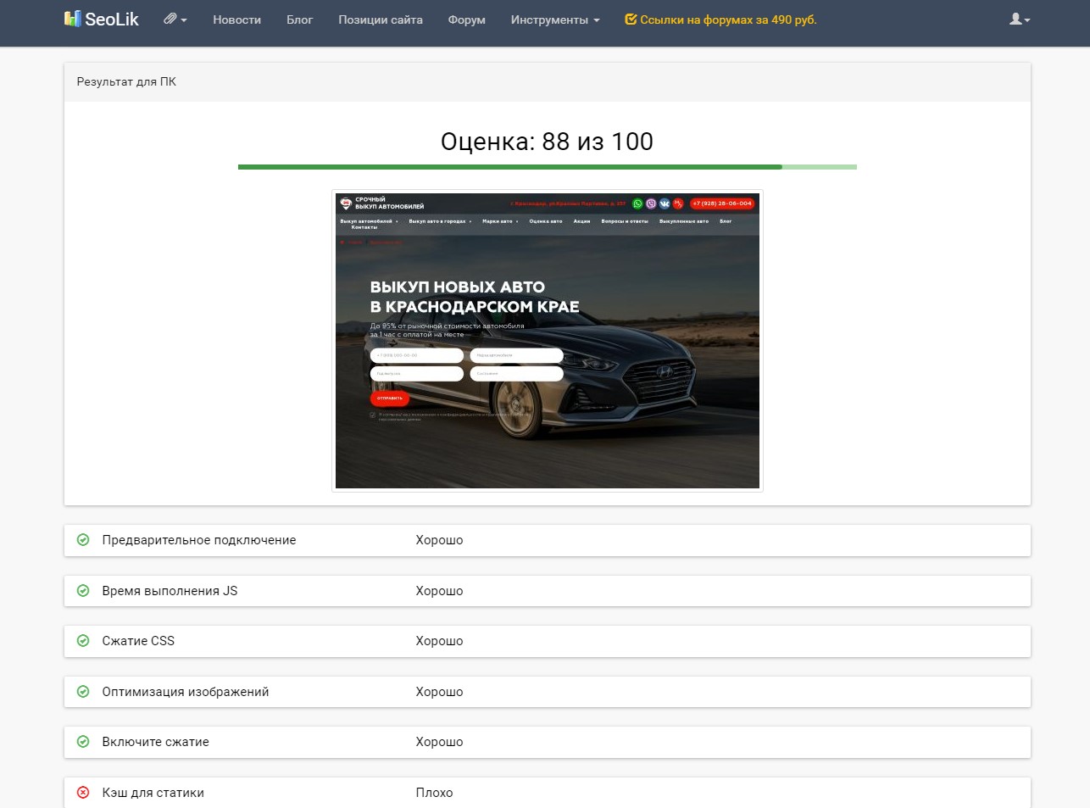The image size is (1090, 808).
Task: Click the green check icon for Сжатие CSS
Action: [83, 641]
